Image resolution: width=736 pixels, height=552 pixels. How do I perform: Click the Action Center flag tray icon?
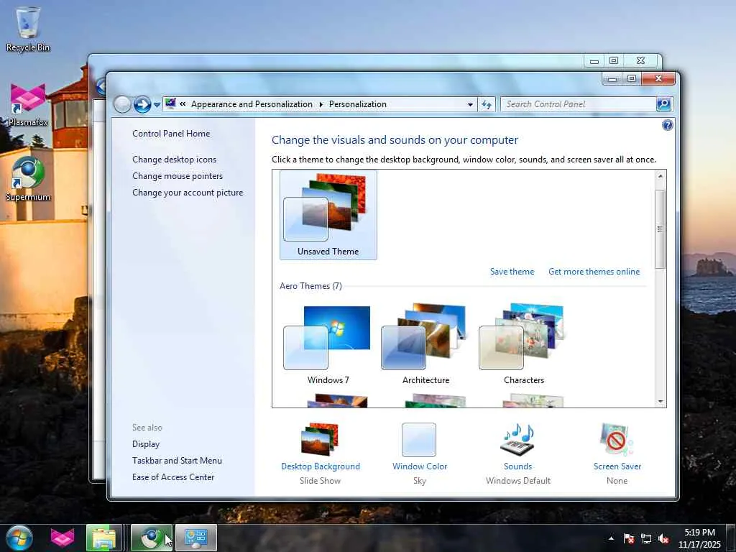[x=629, y=538]
